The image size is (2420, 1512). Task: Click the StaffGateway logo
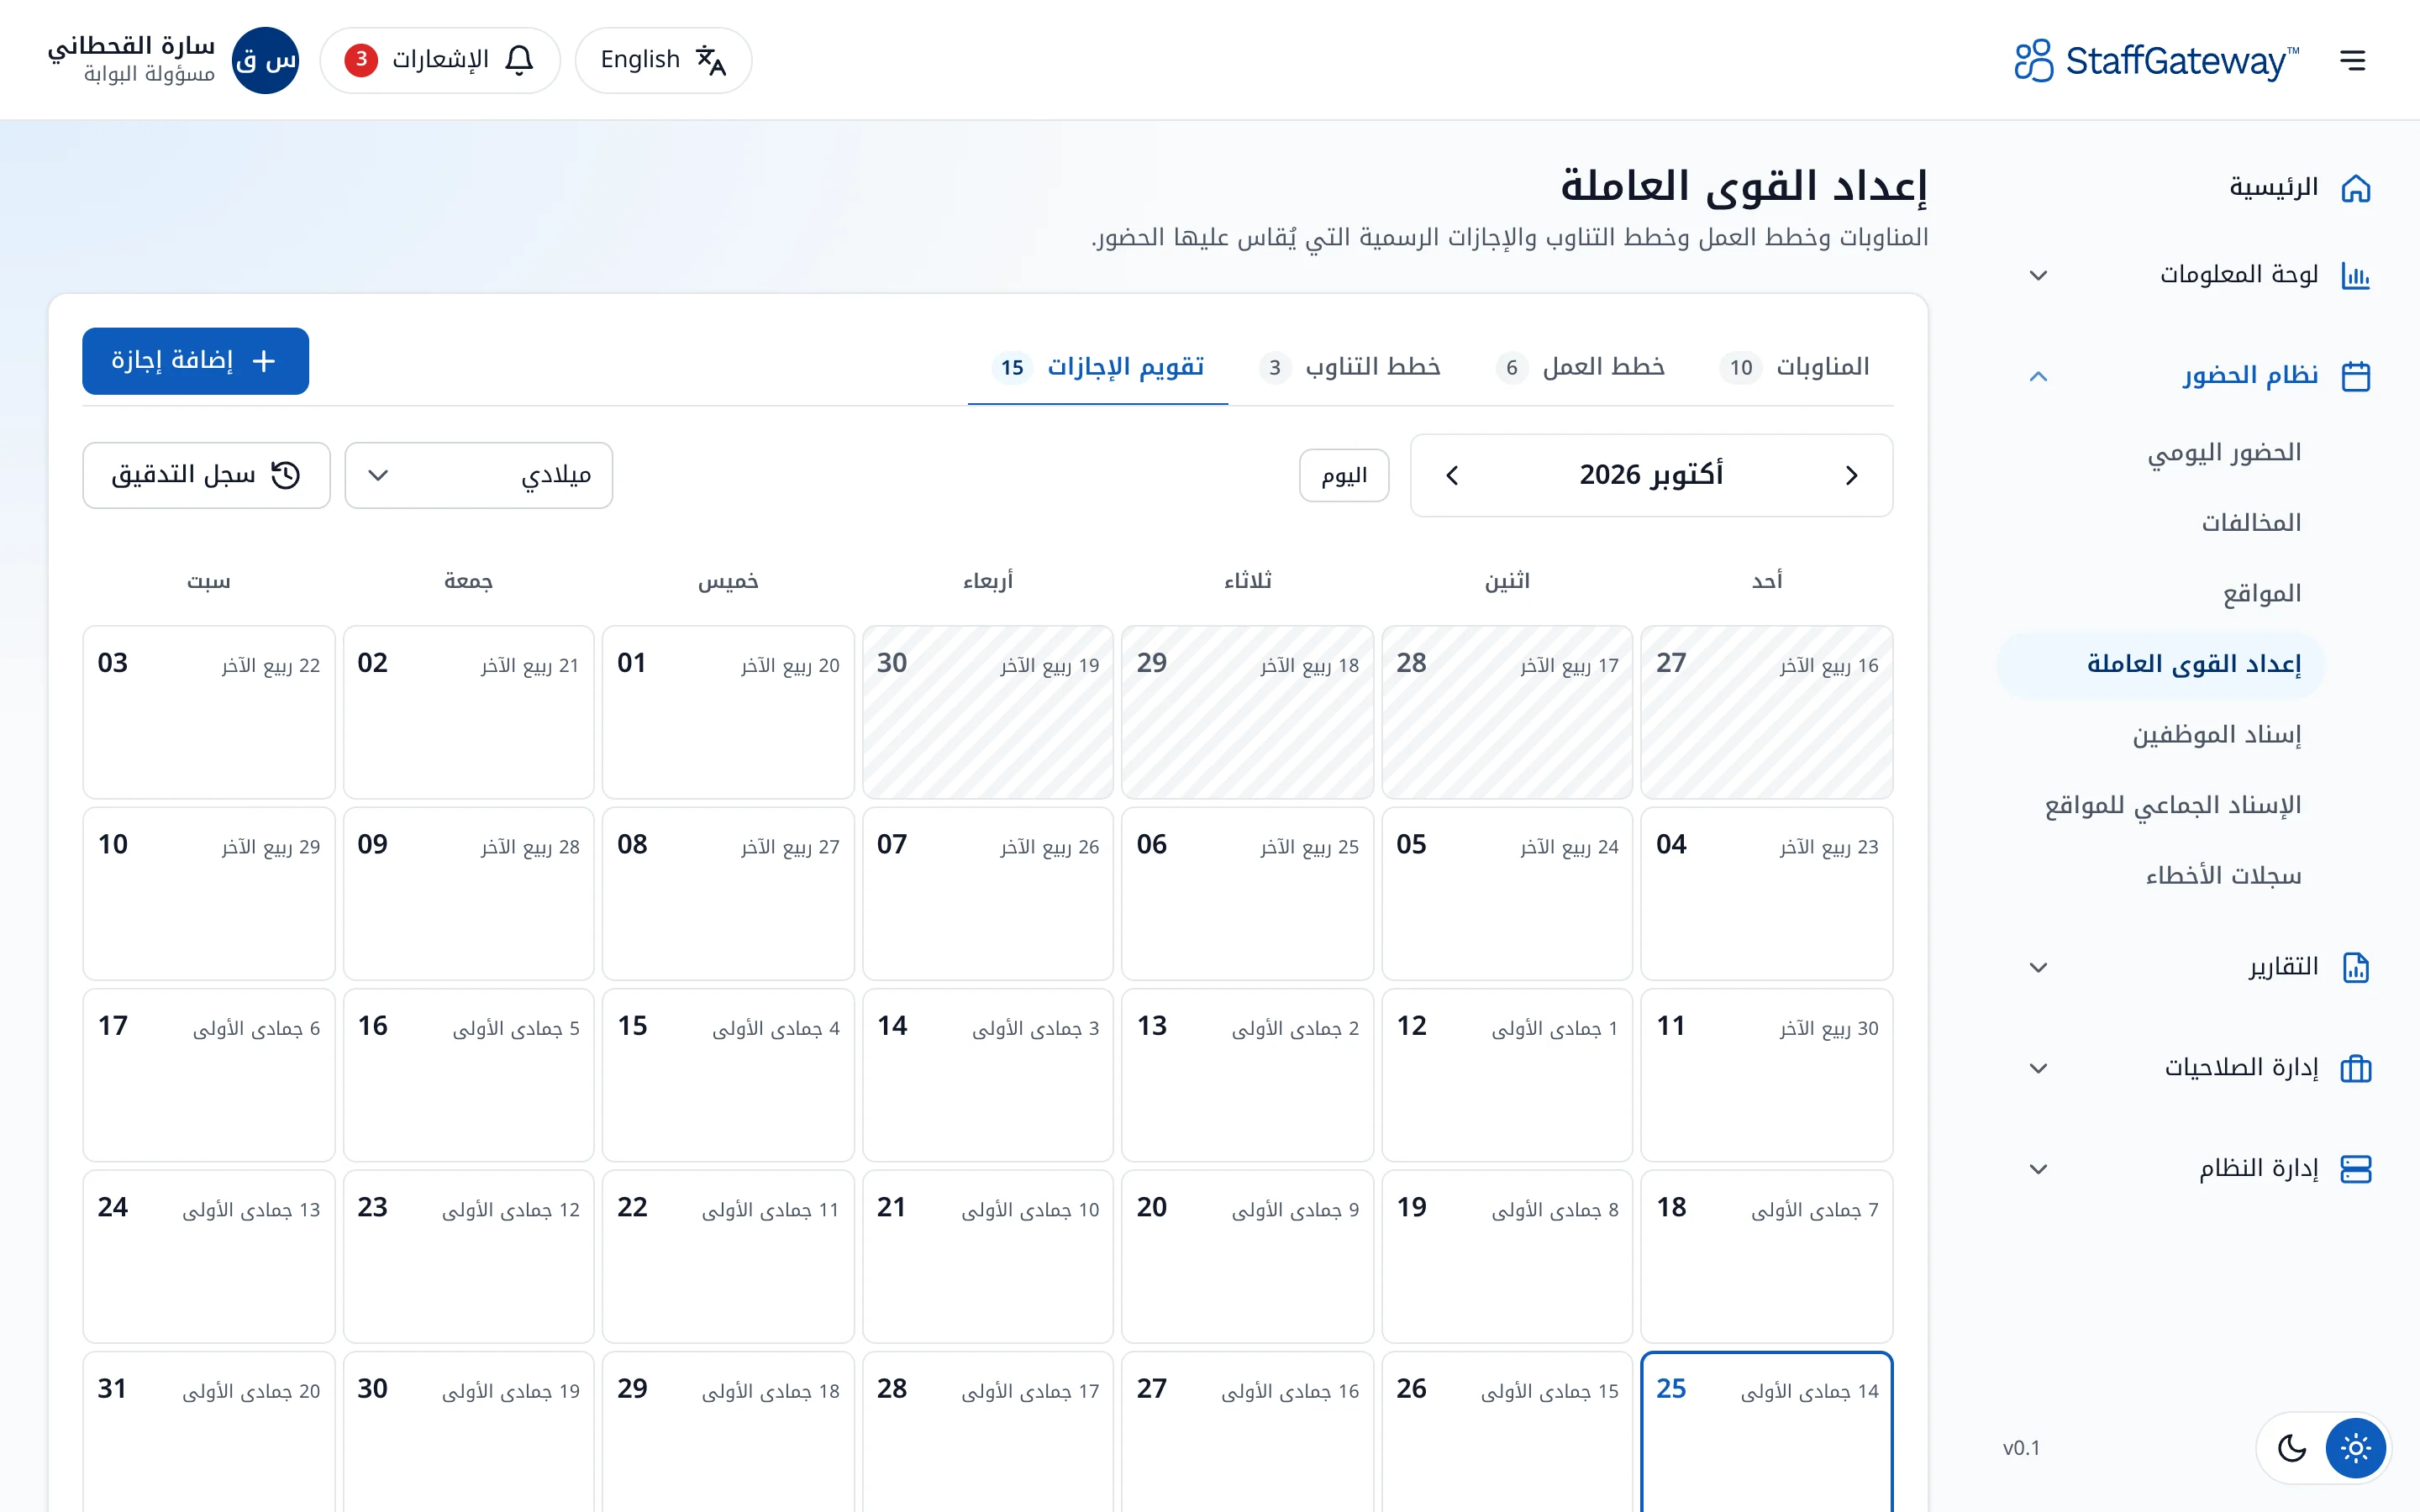pyautogui.click(x=2157, y=60)
